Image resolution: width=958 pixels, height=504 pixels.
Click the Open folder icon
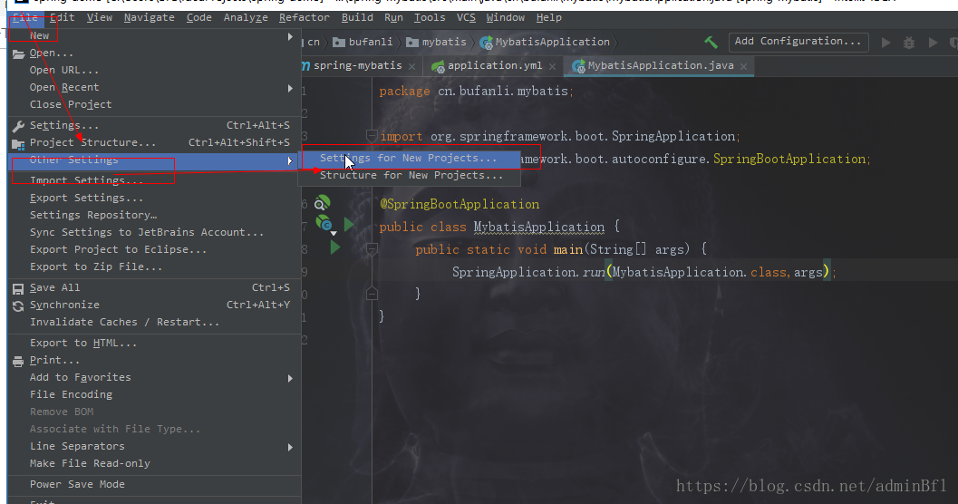pyautogui.click(x=18, y=53)
